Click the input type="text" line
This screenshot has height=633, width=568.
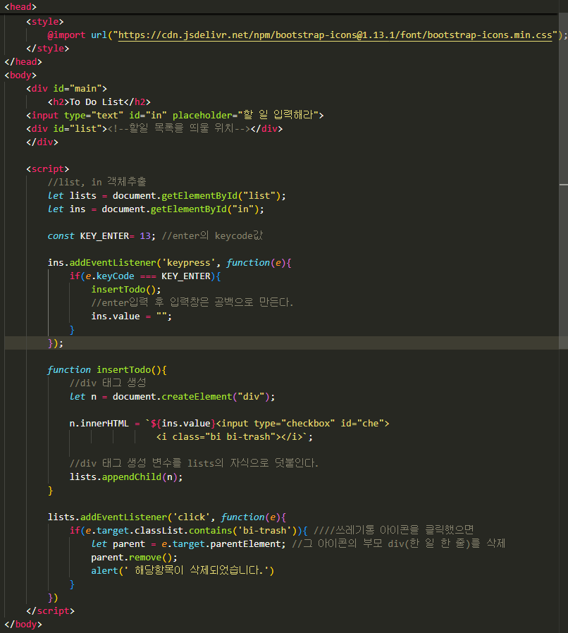point(175,115)
